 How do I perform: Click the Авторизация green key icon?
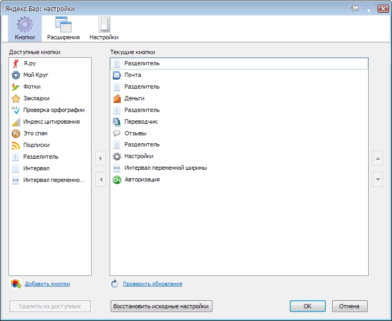117,180
